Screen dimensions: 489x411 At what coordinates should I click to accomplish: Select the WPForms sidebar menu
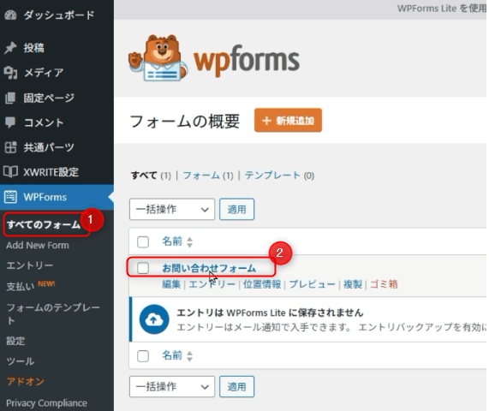click(45, 197)
